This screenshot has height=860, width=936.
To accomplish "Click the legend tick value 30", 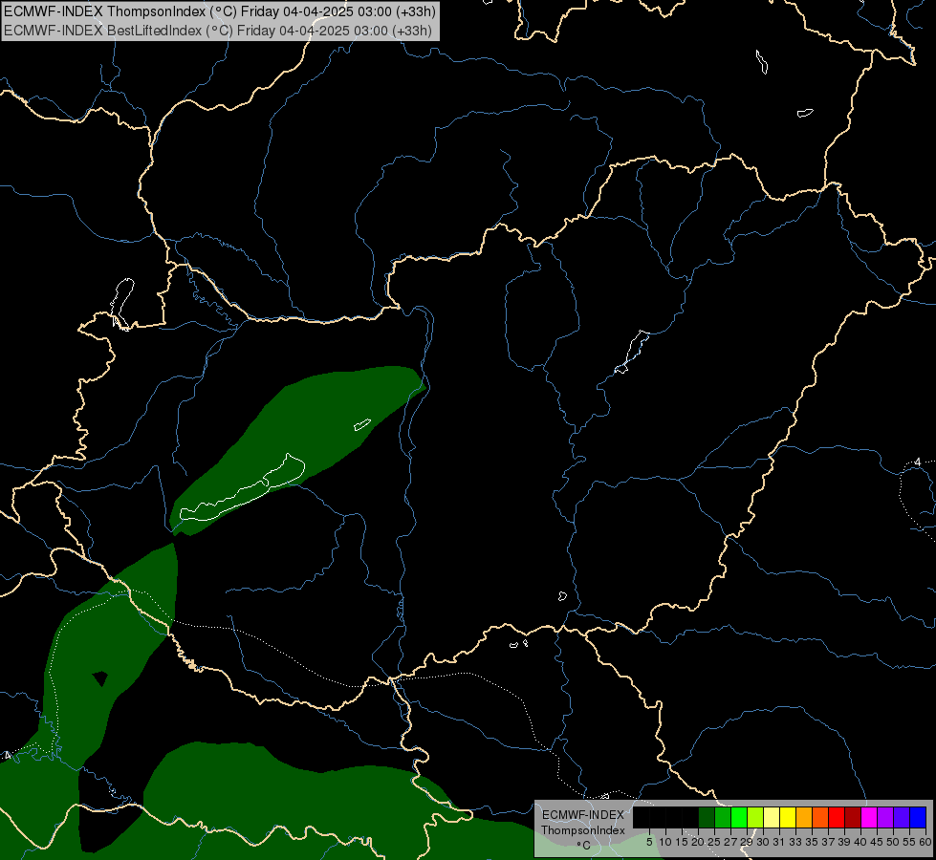I will [x=763, y=842].
